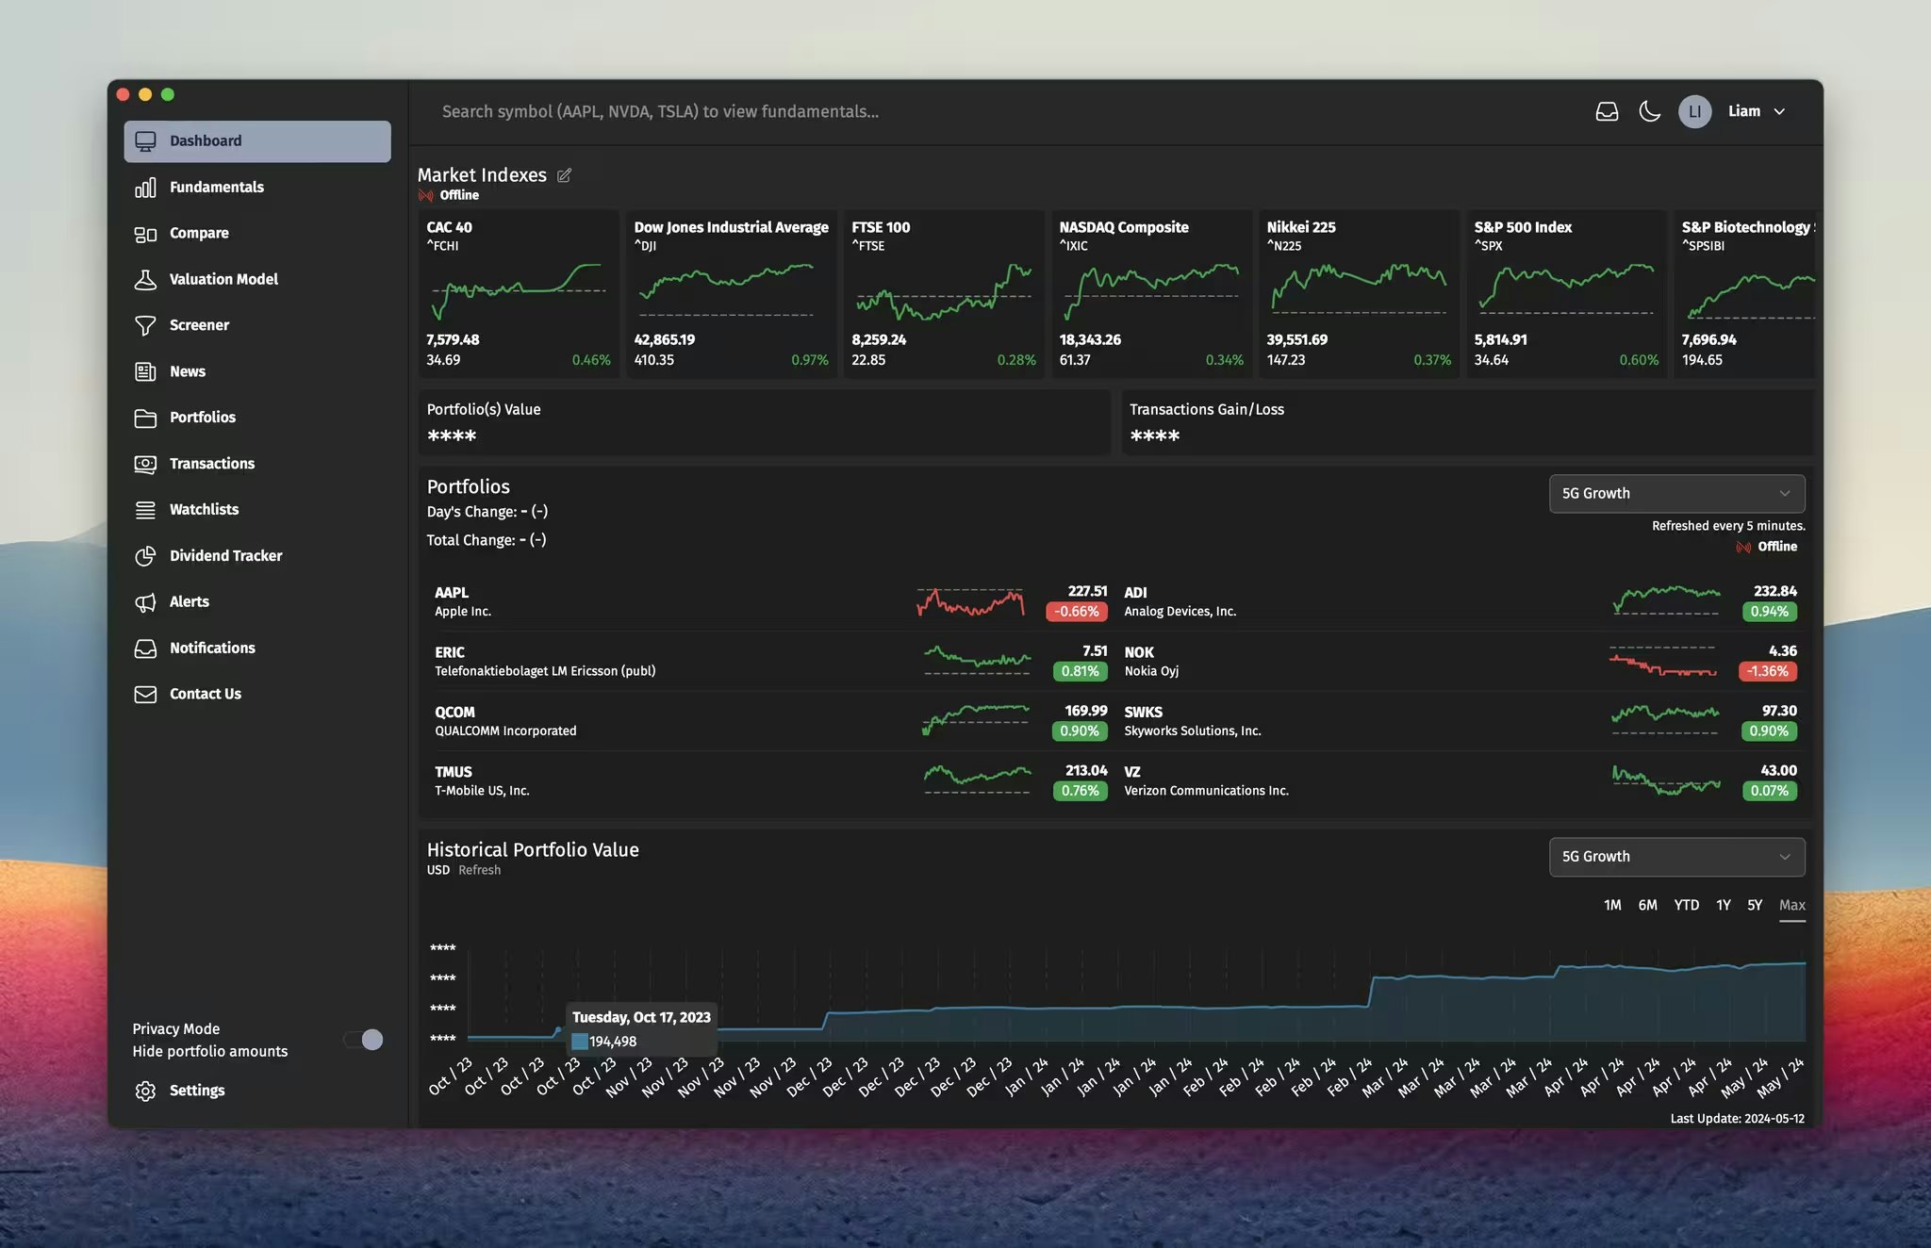
Task: Select the AAPL Apple Inc. row
Action: click(x=770, y=601)
